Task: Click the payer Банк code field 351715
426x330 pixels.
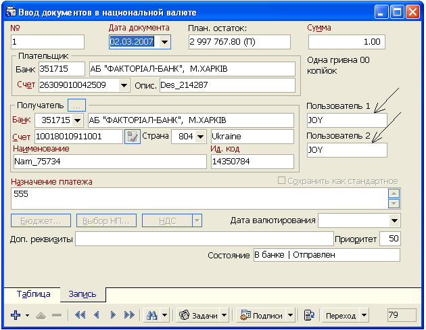Action: (x=62, y=69)
